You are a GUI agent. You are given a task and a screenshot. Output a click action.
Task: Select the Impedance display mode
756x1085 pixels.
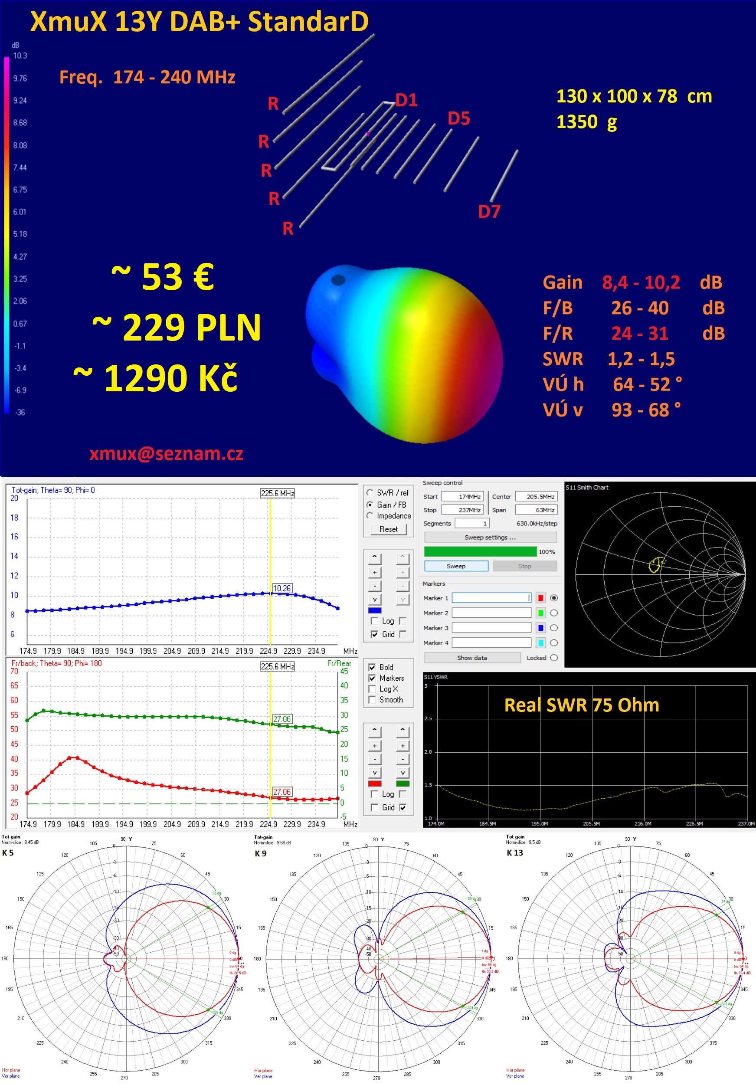[370, 515]
